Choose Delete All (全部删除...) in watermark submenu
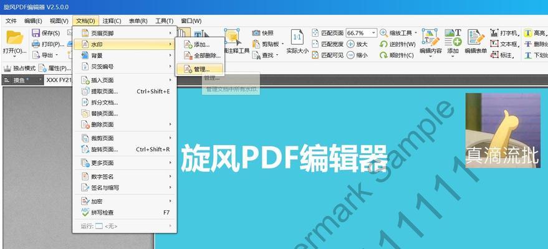548x249 pixels. pos(199,55)
